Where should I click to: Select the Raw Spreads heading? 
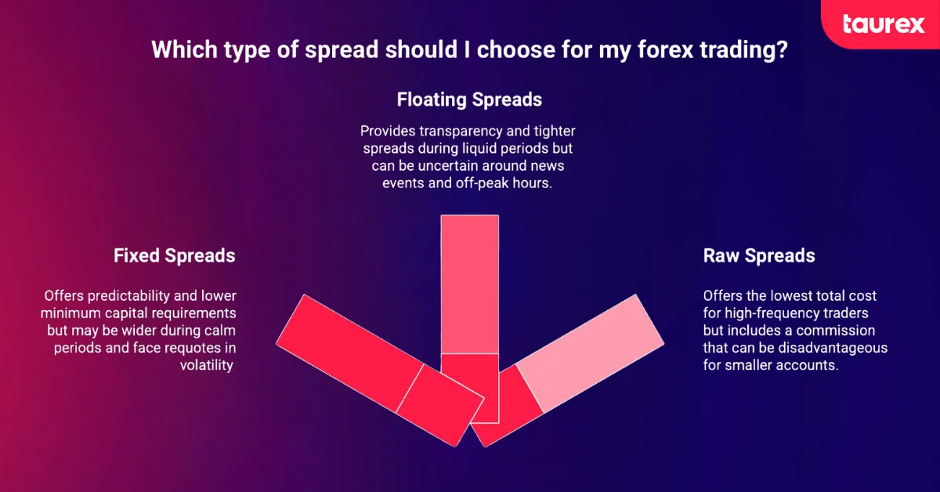pos(758,255)
